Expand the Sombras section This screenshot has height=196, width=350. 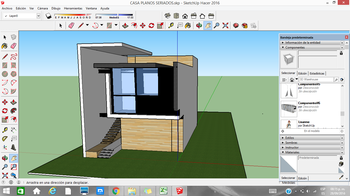[283, 143]
